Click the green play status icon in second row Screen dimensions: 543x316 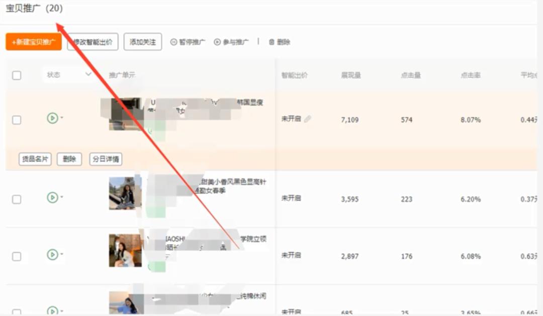pyautogui.click(x=53, y=197)
